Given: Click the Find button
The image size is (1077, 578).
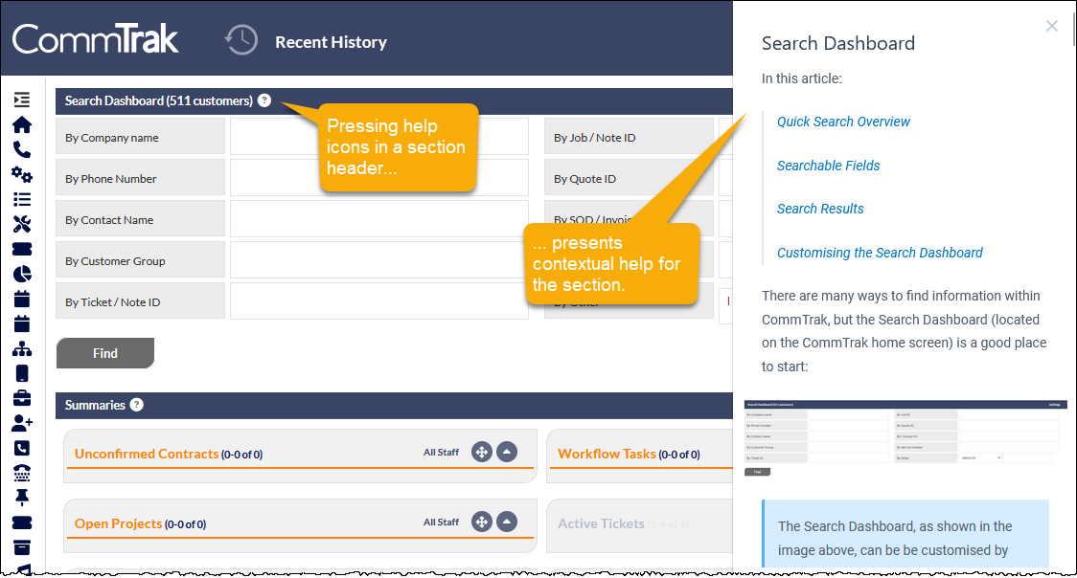Looking at the screenshot, I should (x=105, y=353).
